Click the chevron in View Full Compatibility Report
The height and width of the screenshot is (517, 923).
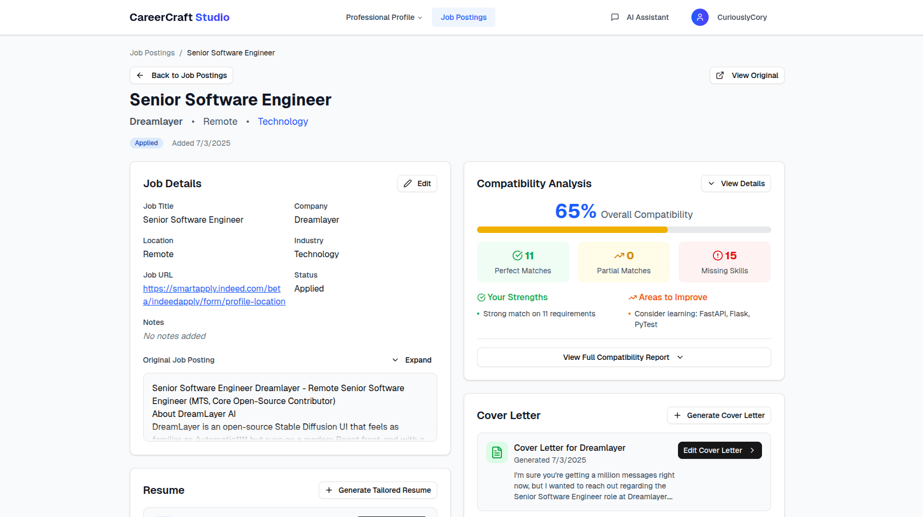(680, 357)
